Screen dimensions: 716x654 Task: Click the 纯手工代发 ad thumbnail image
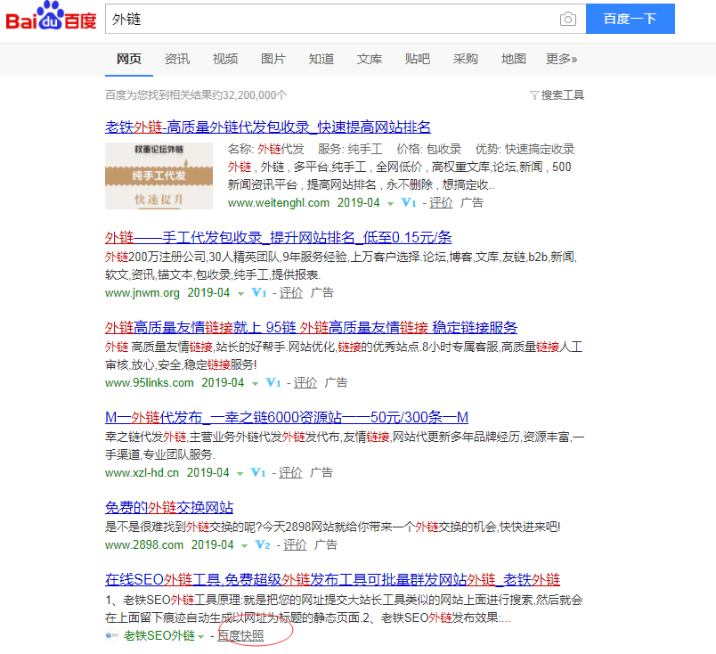coord(159,176)
